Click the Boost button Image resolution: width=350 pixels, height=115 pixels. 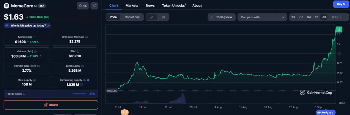pyautogui.click(x=51, y=105)
